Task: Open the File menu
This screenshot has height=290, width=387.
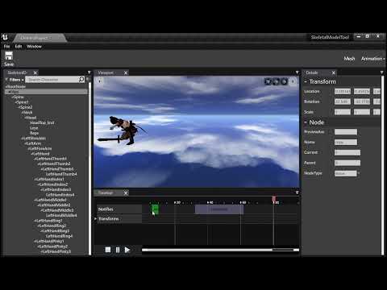Action: 6,46
